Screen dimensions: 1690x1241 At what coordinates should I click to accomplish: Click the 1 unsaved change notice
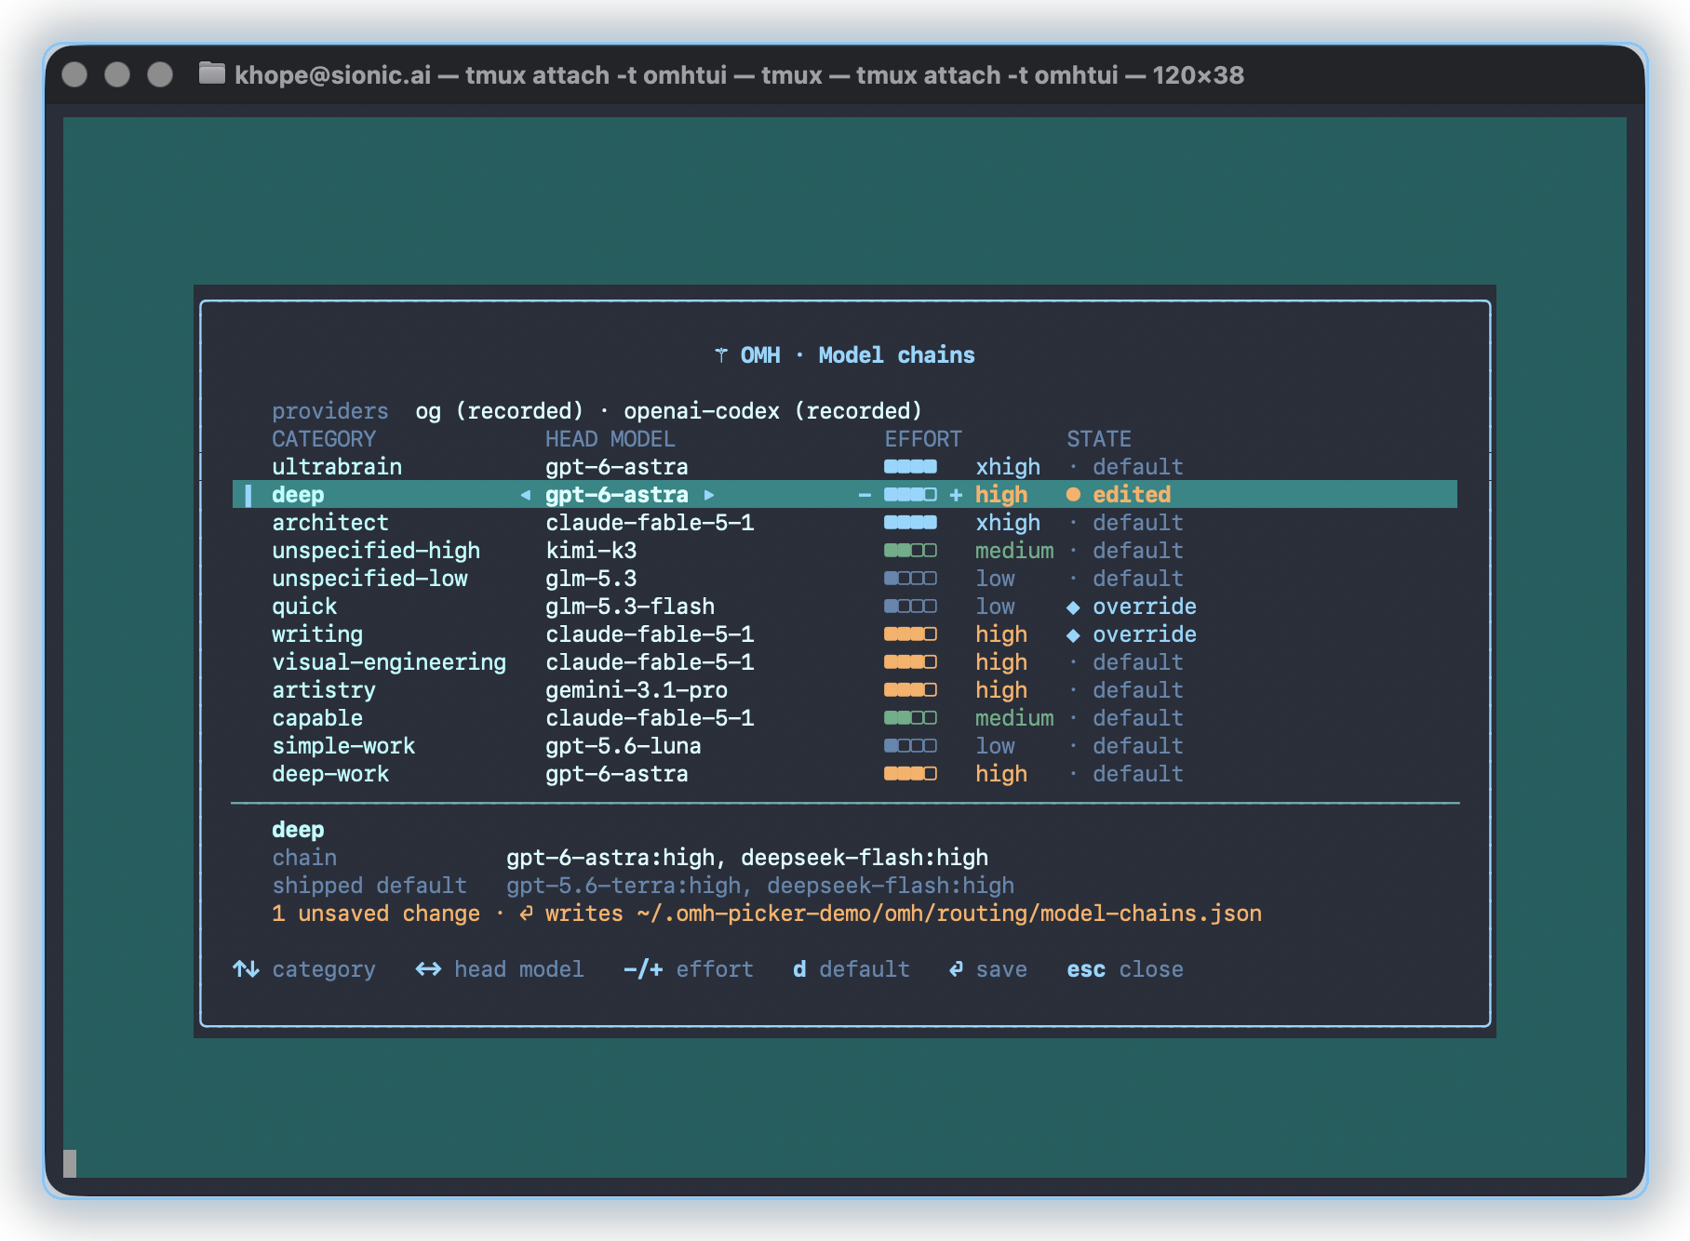(376, 914)
